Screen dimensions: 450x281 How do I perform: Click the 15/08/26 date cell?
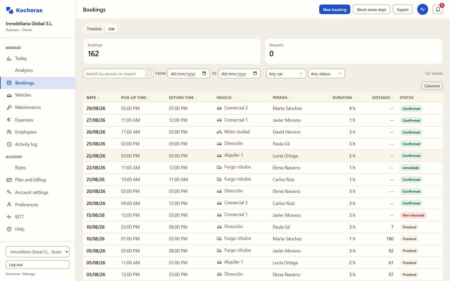point(95,215)
